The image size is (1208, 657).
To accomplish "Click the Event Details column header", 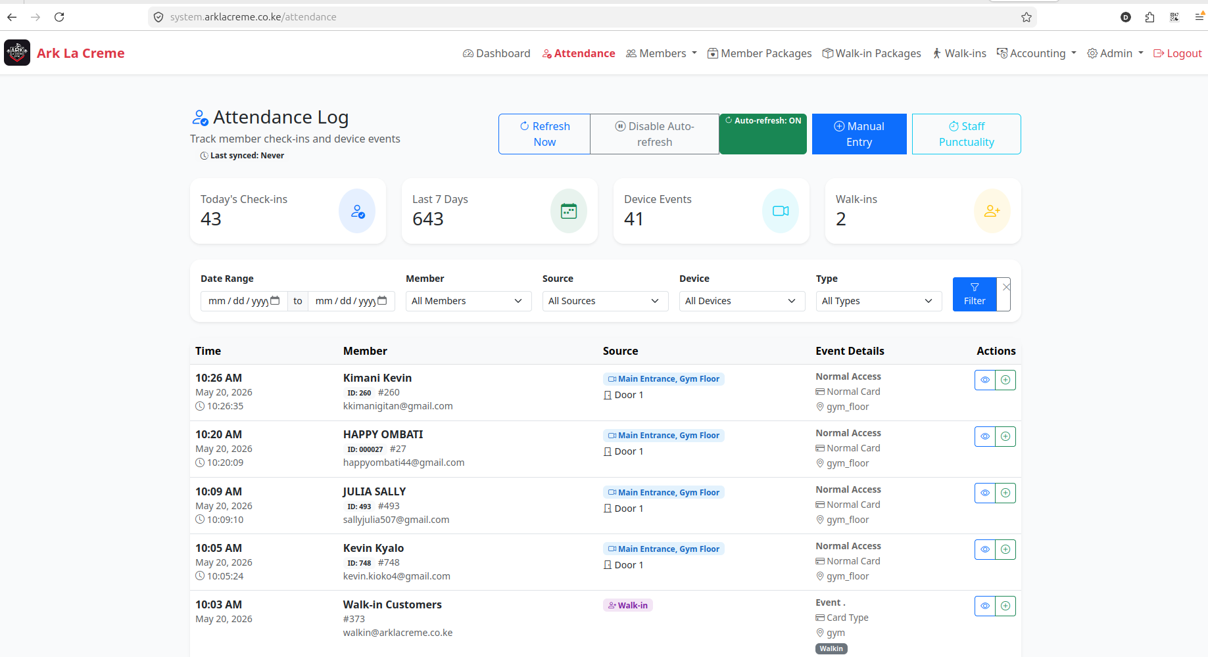I will coord(850,351).
